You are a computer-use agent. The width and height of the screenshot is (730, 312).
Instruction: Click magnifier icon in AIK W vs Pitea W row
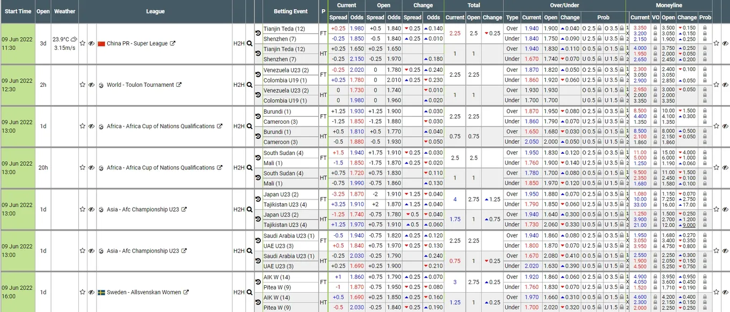250,292
